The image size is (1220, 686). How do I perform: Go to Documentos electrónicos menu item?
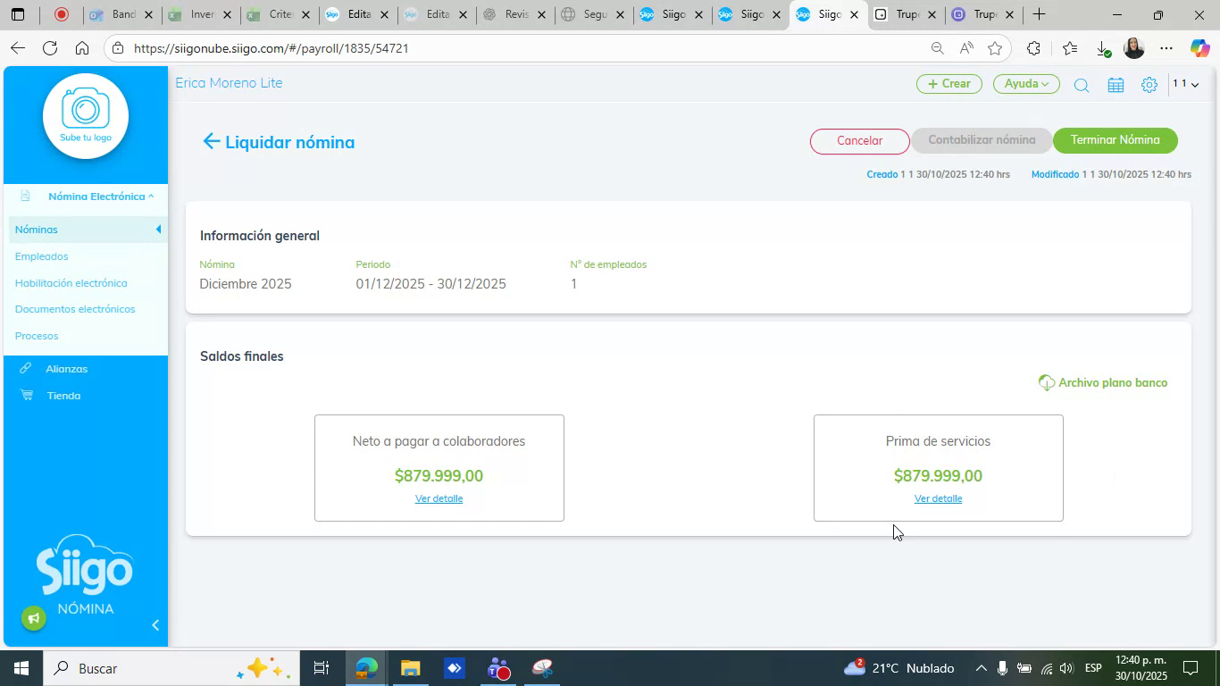(75, 309)
